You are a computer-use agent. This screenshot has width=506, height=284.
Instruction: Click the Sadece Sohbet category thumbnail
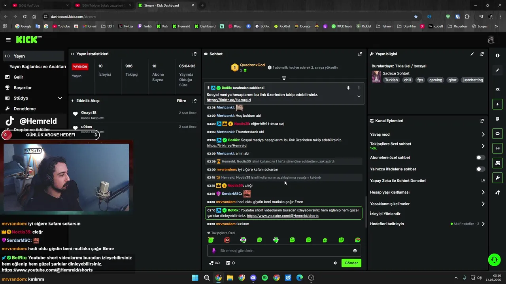point(376,77)
